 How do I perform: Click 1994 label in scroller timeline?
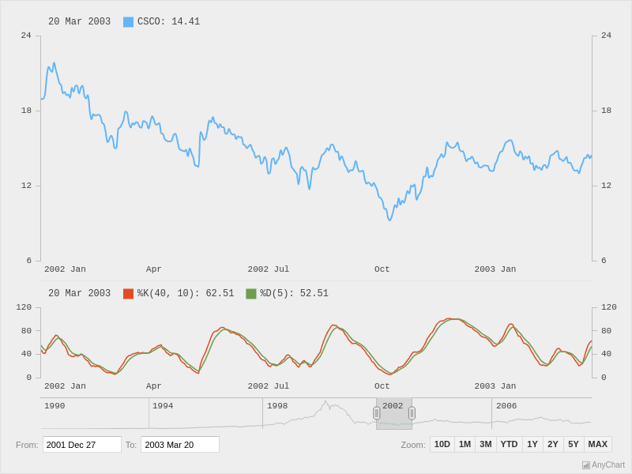click(x=163, y=406)
